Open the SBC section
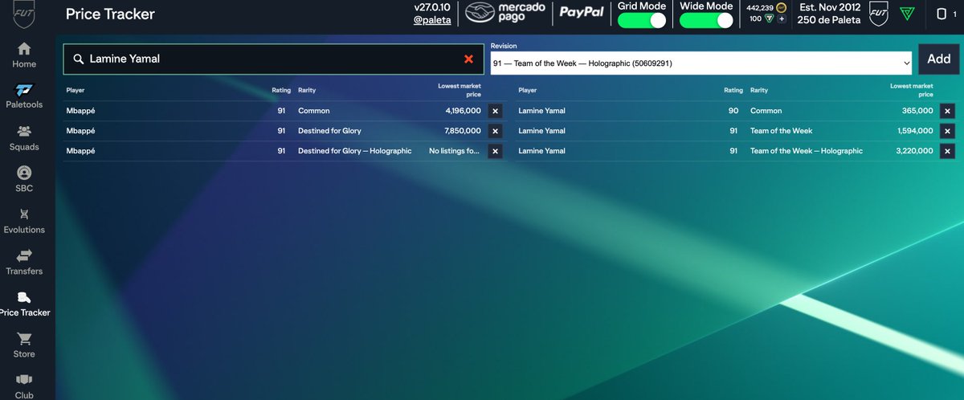The image size is (964, 400). pyautogui.click(x=24, y=180)
